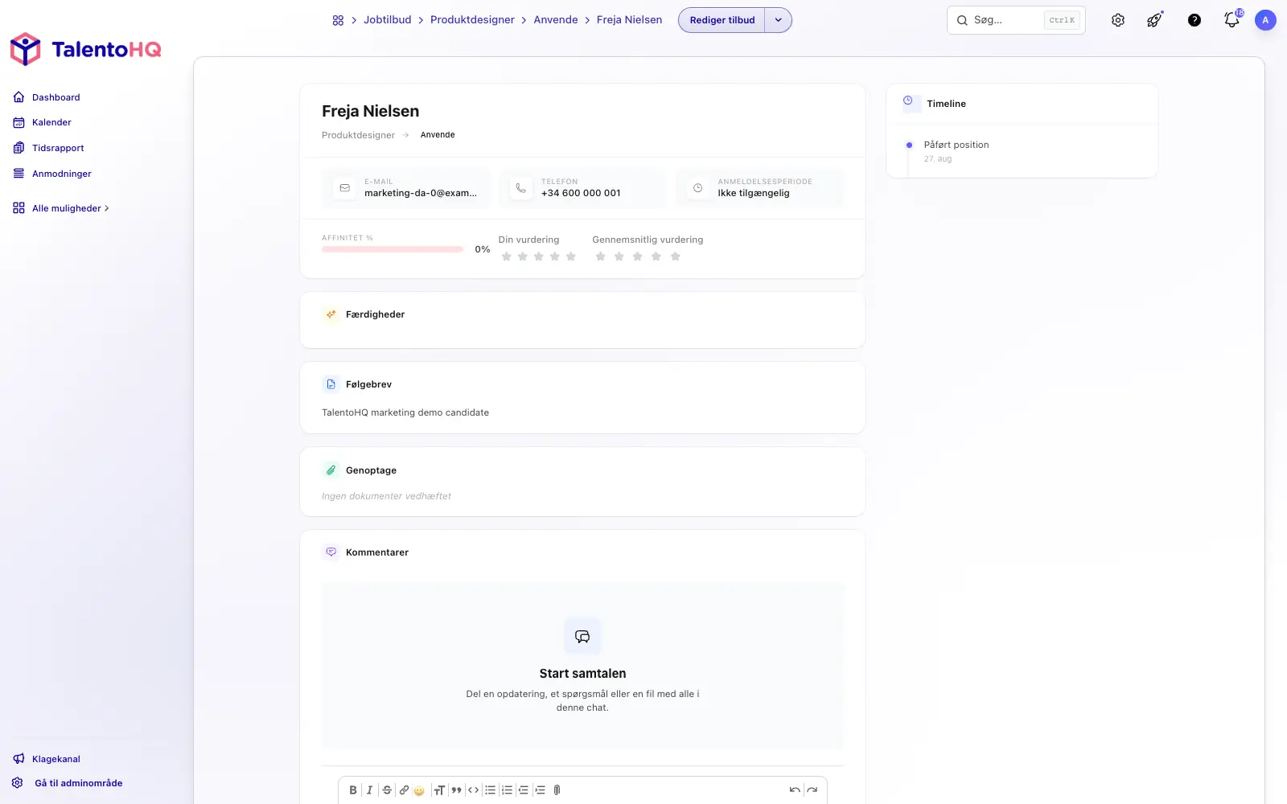1287x804 pixels.
Task: Start a bulleted list
Action: (490, 790)
